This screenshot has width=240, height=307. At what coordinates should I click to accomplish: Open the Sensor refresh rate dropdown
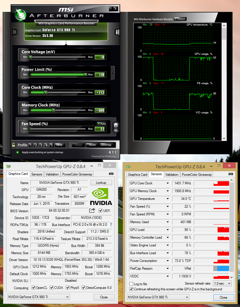[x=222, y=283]
